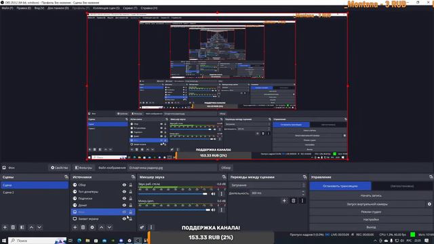Image resolution: width=434 pixels, height=244 pixels.
Task: Open source properties gear icon
Action: [x=92, y=227]
